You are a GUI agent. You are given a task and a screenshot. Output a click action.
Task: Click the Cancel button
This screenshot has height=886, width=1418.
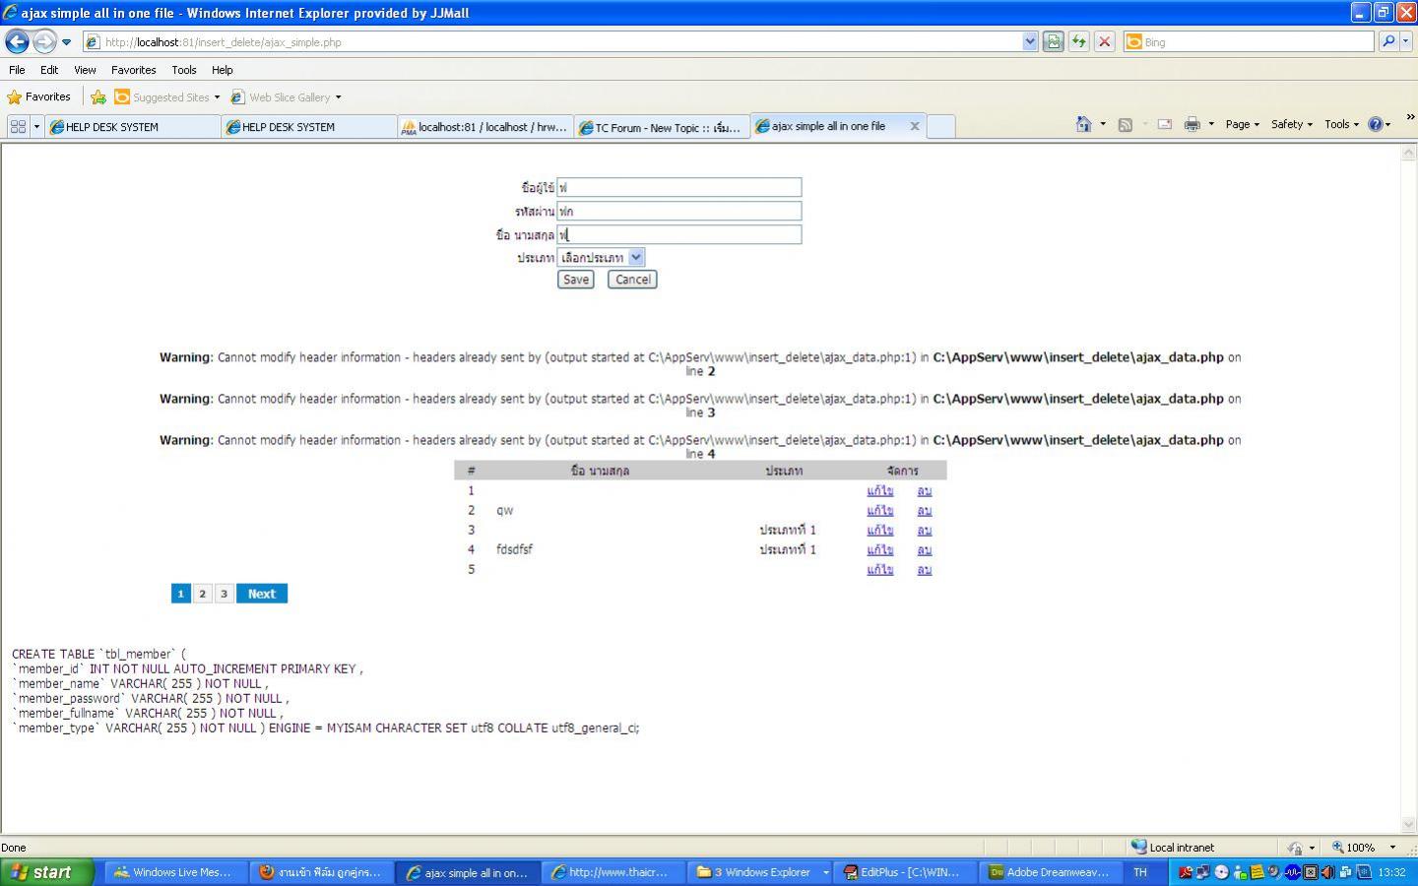pos(632,280)
